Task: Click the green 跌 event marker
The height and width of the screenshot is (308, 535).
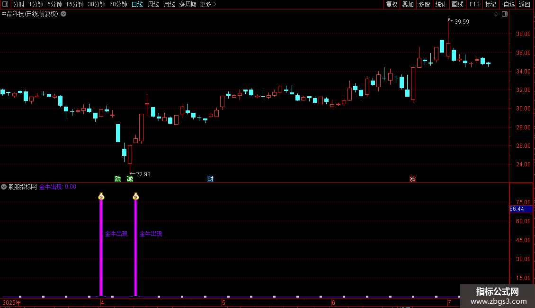Action: [118, 179]
